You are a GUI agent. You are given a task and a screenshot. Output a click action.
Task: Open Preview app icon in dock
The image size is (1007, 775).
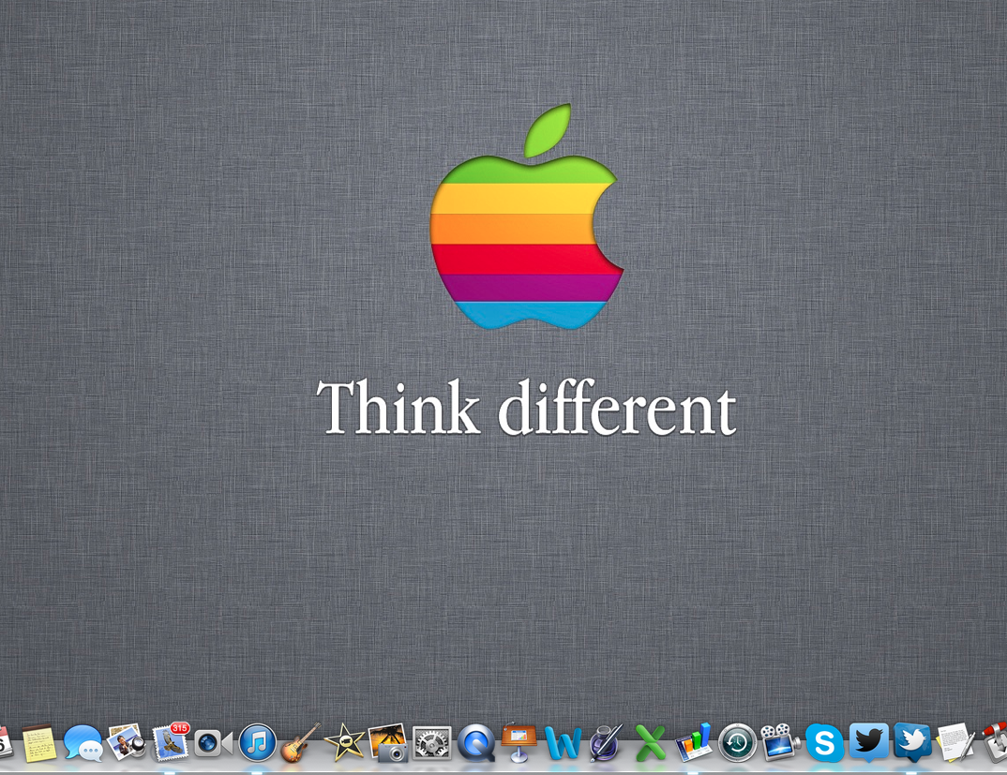pos(127,743)
